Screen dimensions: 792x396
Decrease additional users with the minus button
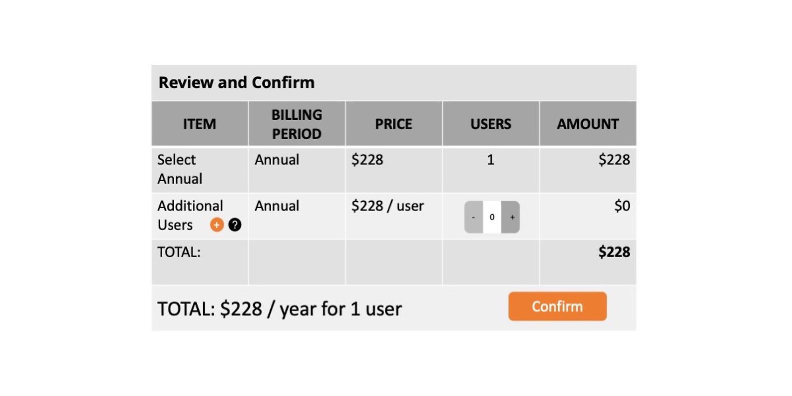pyautogui.click(x=473, y=217)
